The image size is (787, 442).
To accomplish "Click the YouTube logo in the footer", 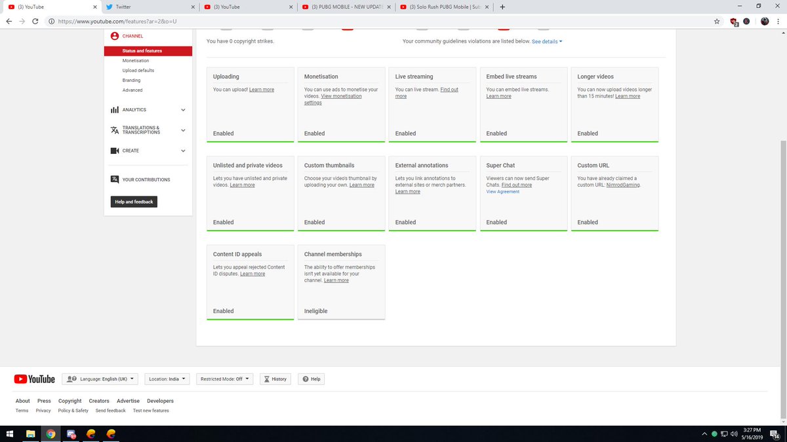I will click(x=34, y=378).
